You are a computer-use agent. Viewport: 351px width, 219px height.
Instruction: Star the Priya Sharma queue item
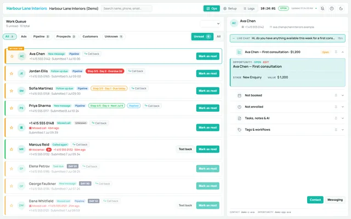point(12,108)
